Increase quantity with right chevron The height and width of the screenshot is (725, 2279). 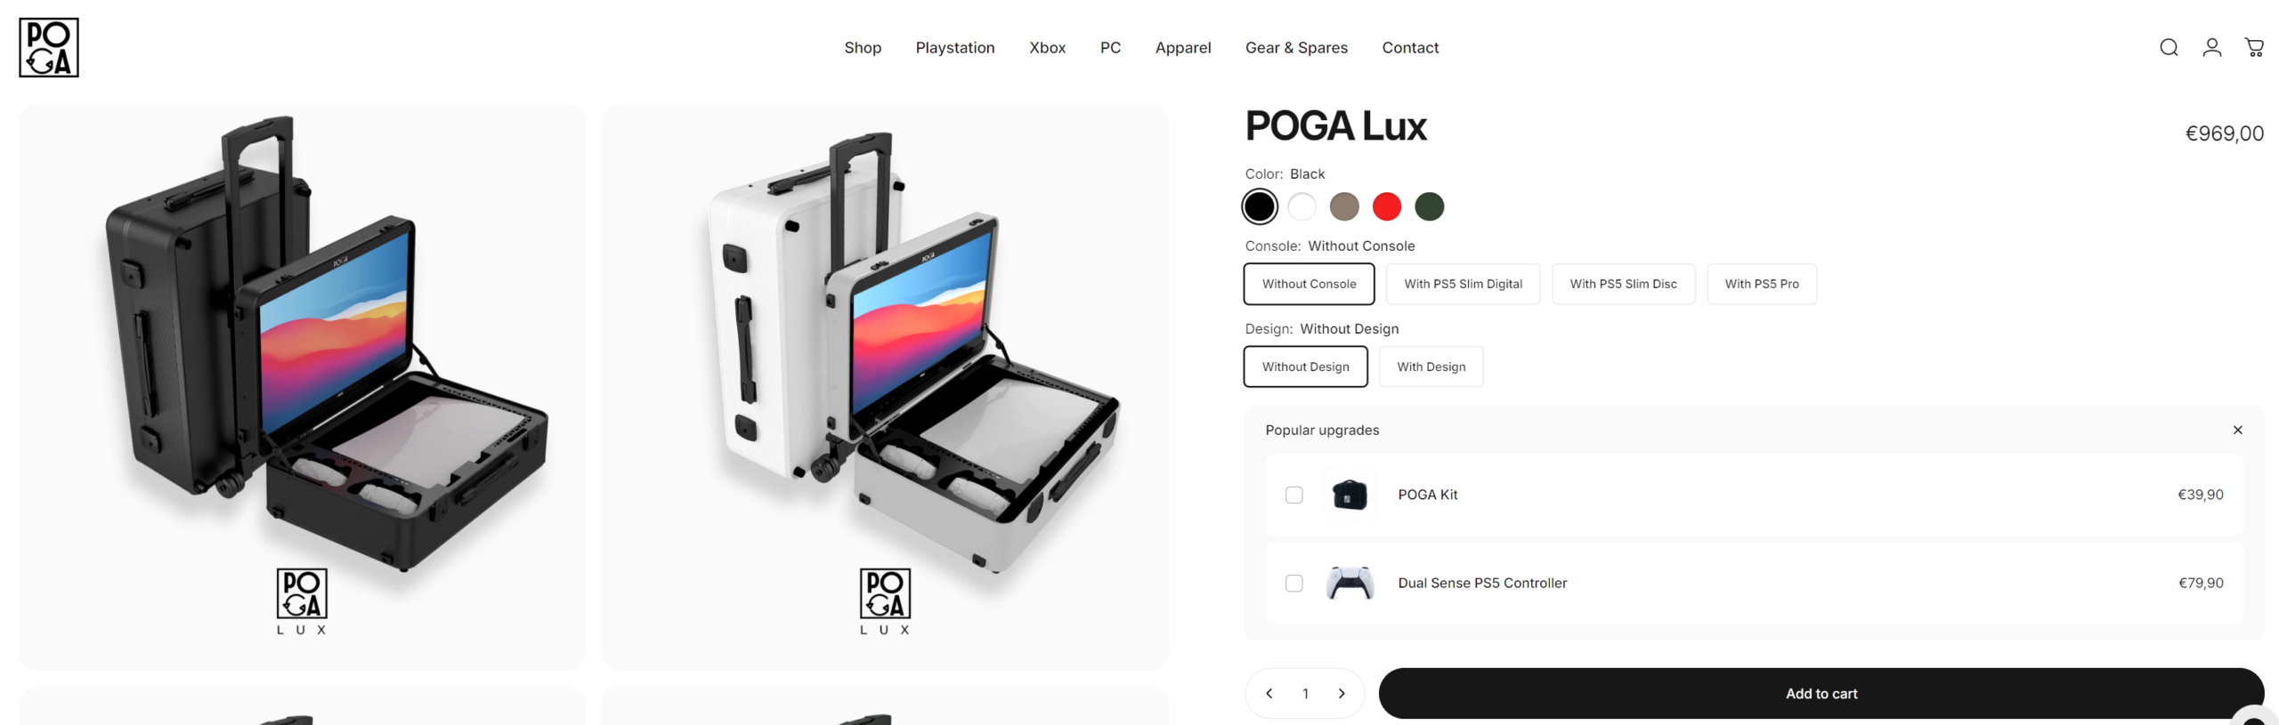coord(1341,694)
